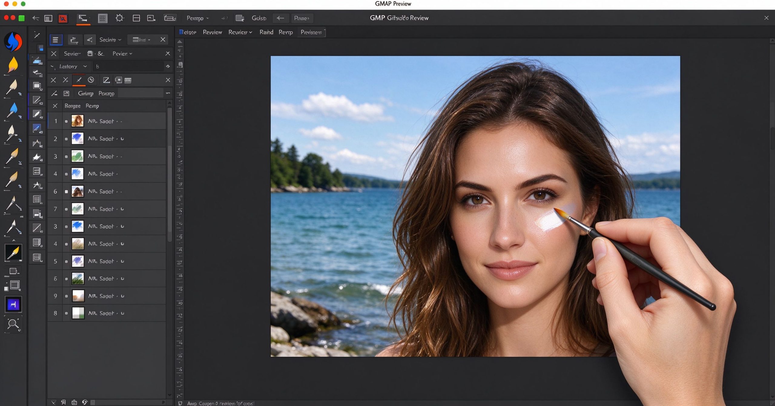Toggle visibility of layer row 1
The width and height of the screenshot is (775, 406).
point(66,121)
